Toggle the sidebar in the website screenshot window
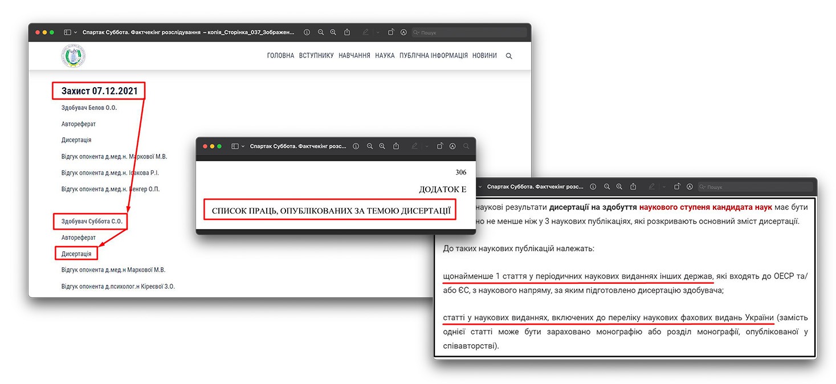The width and height of the screenshot is (836, 384). [67, 32]
